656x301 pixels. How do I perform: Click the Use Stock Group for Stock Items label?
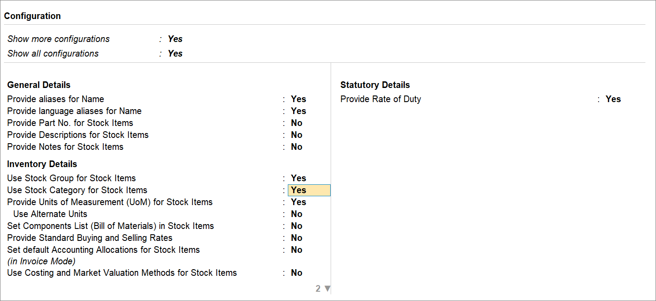pos(72,178)
